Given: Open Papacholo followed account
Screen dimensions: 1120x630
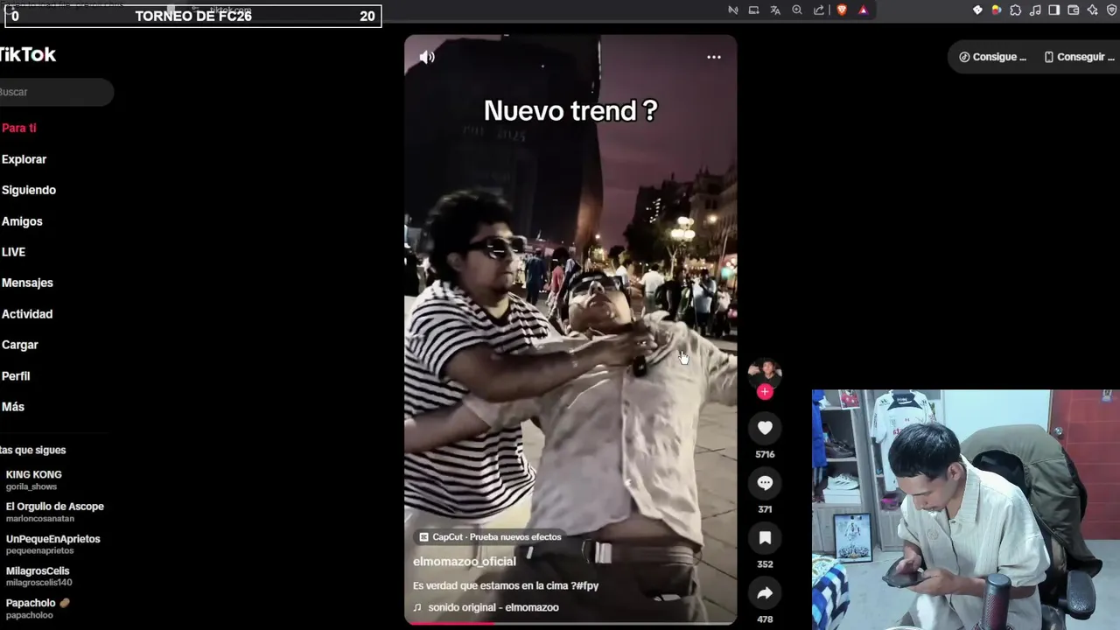Looking at the screenshot, I should (x=38, y=608).
